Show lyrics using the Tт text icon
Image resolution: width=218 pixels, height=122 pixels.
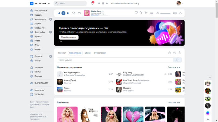[x=146, y=13]
